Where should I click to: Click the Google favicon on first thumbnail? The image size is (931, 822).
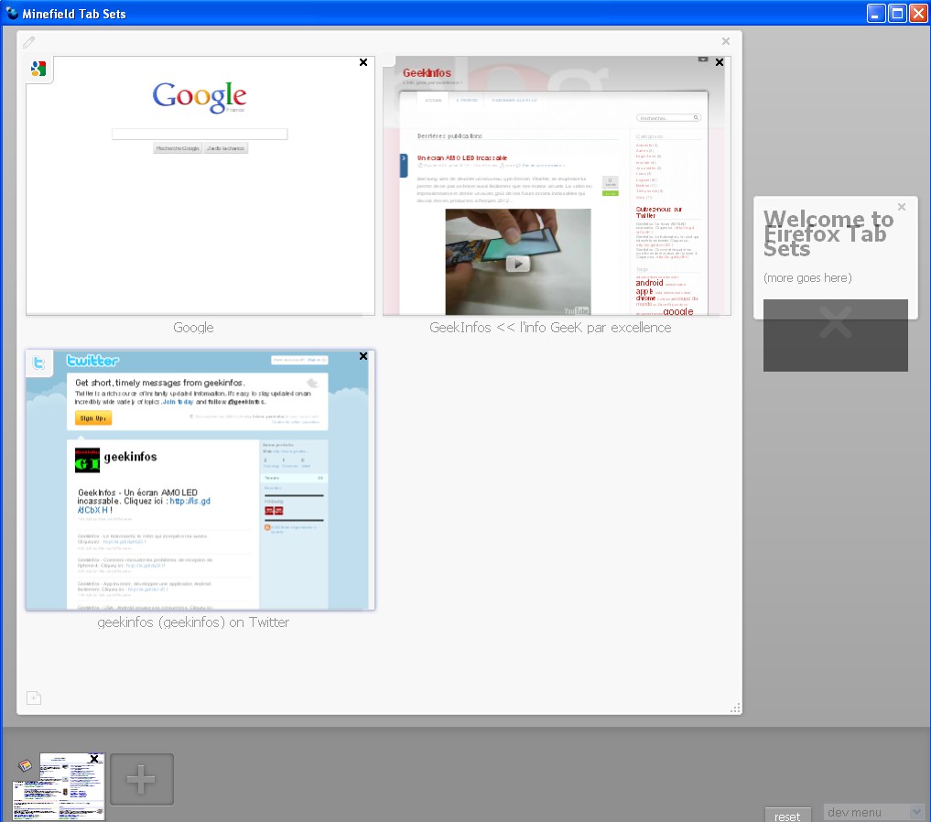(38, 69)
